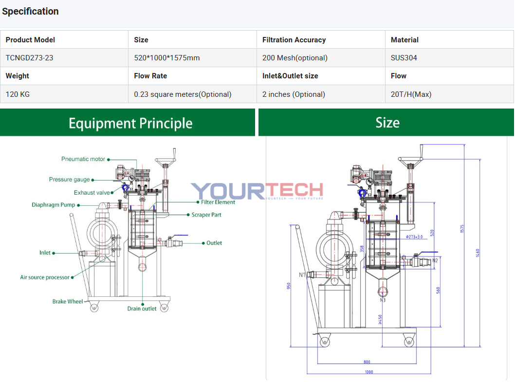The height and width of the screenshot is (383, 516).
Task: Click the Filtration Accuracy header cell
Action: 321,39
